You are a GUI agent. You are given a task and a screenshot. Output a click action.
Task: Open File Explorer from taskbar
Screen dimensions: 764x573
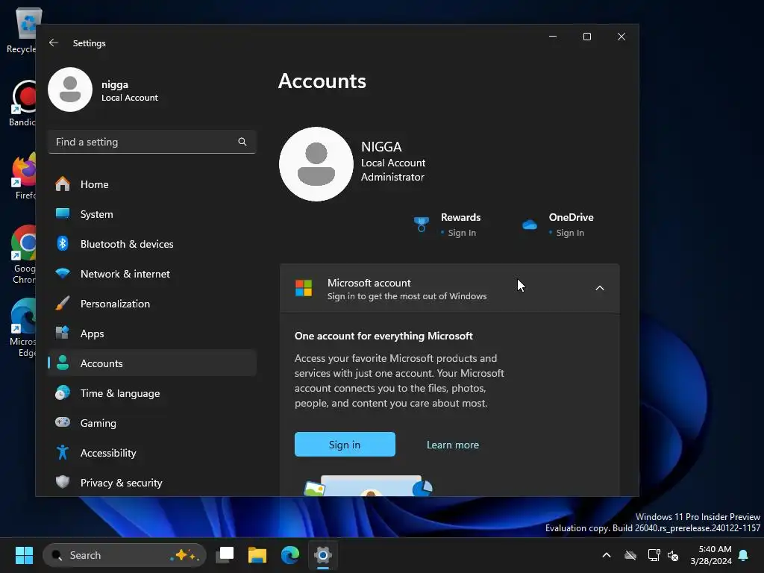tap(257, 555)
